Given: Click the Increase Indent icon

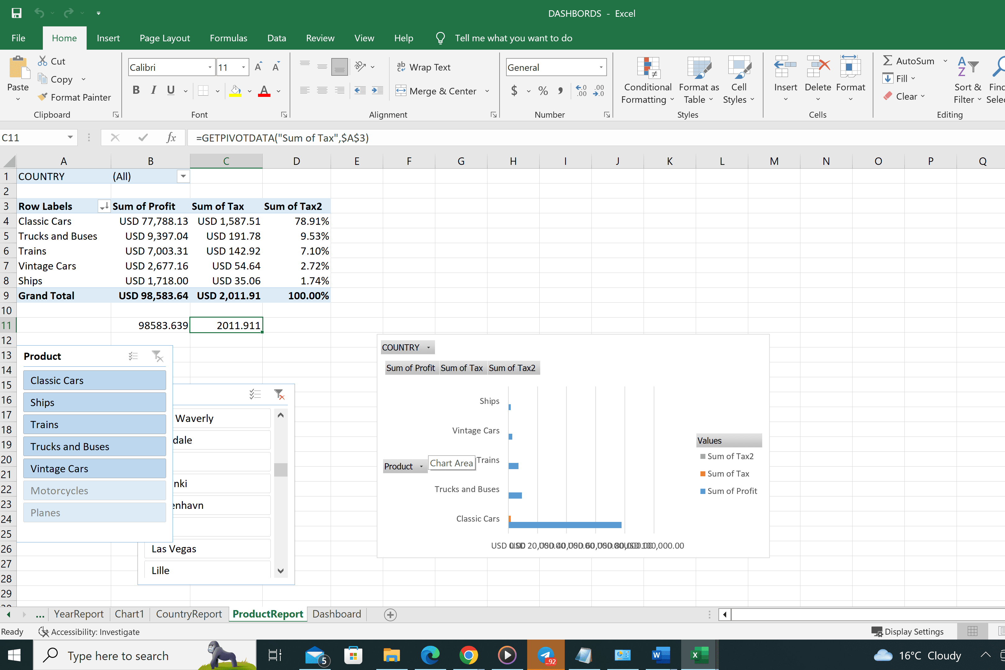Looking at the screenshot, I should coord(377,91).
